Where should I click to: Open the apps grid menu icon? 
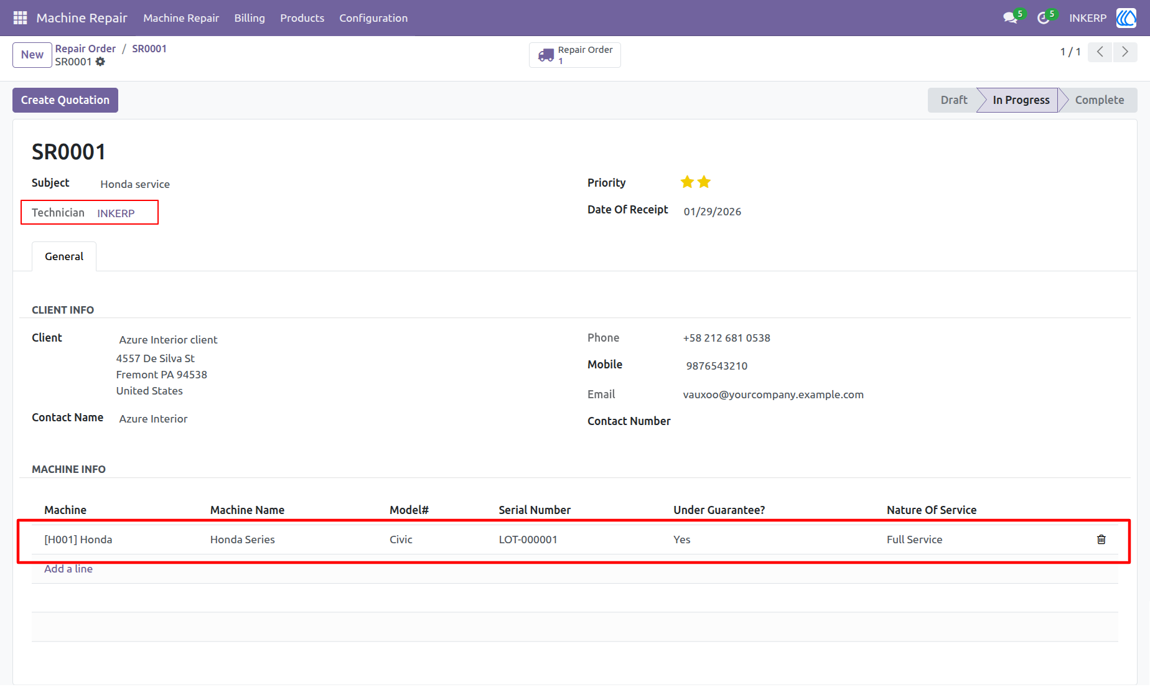point(20,18)
